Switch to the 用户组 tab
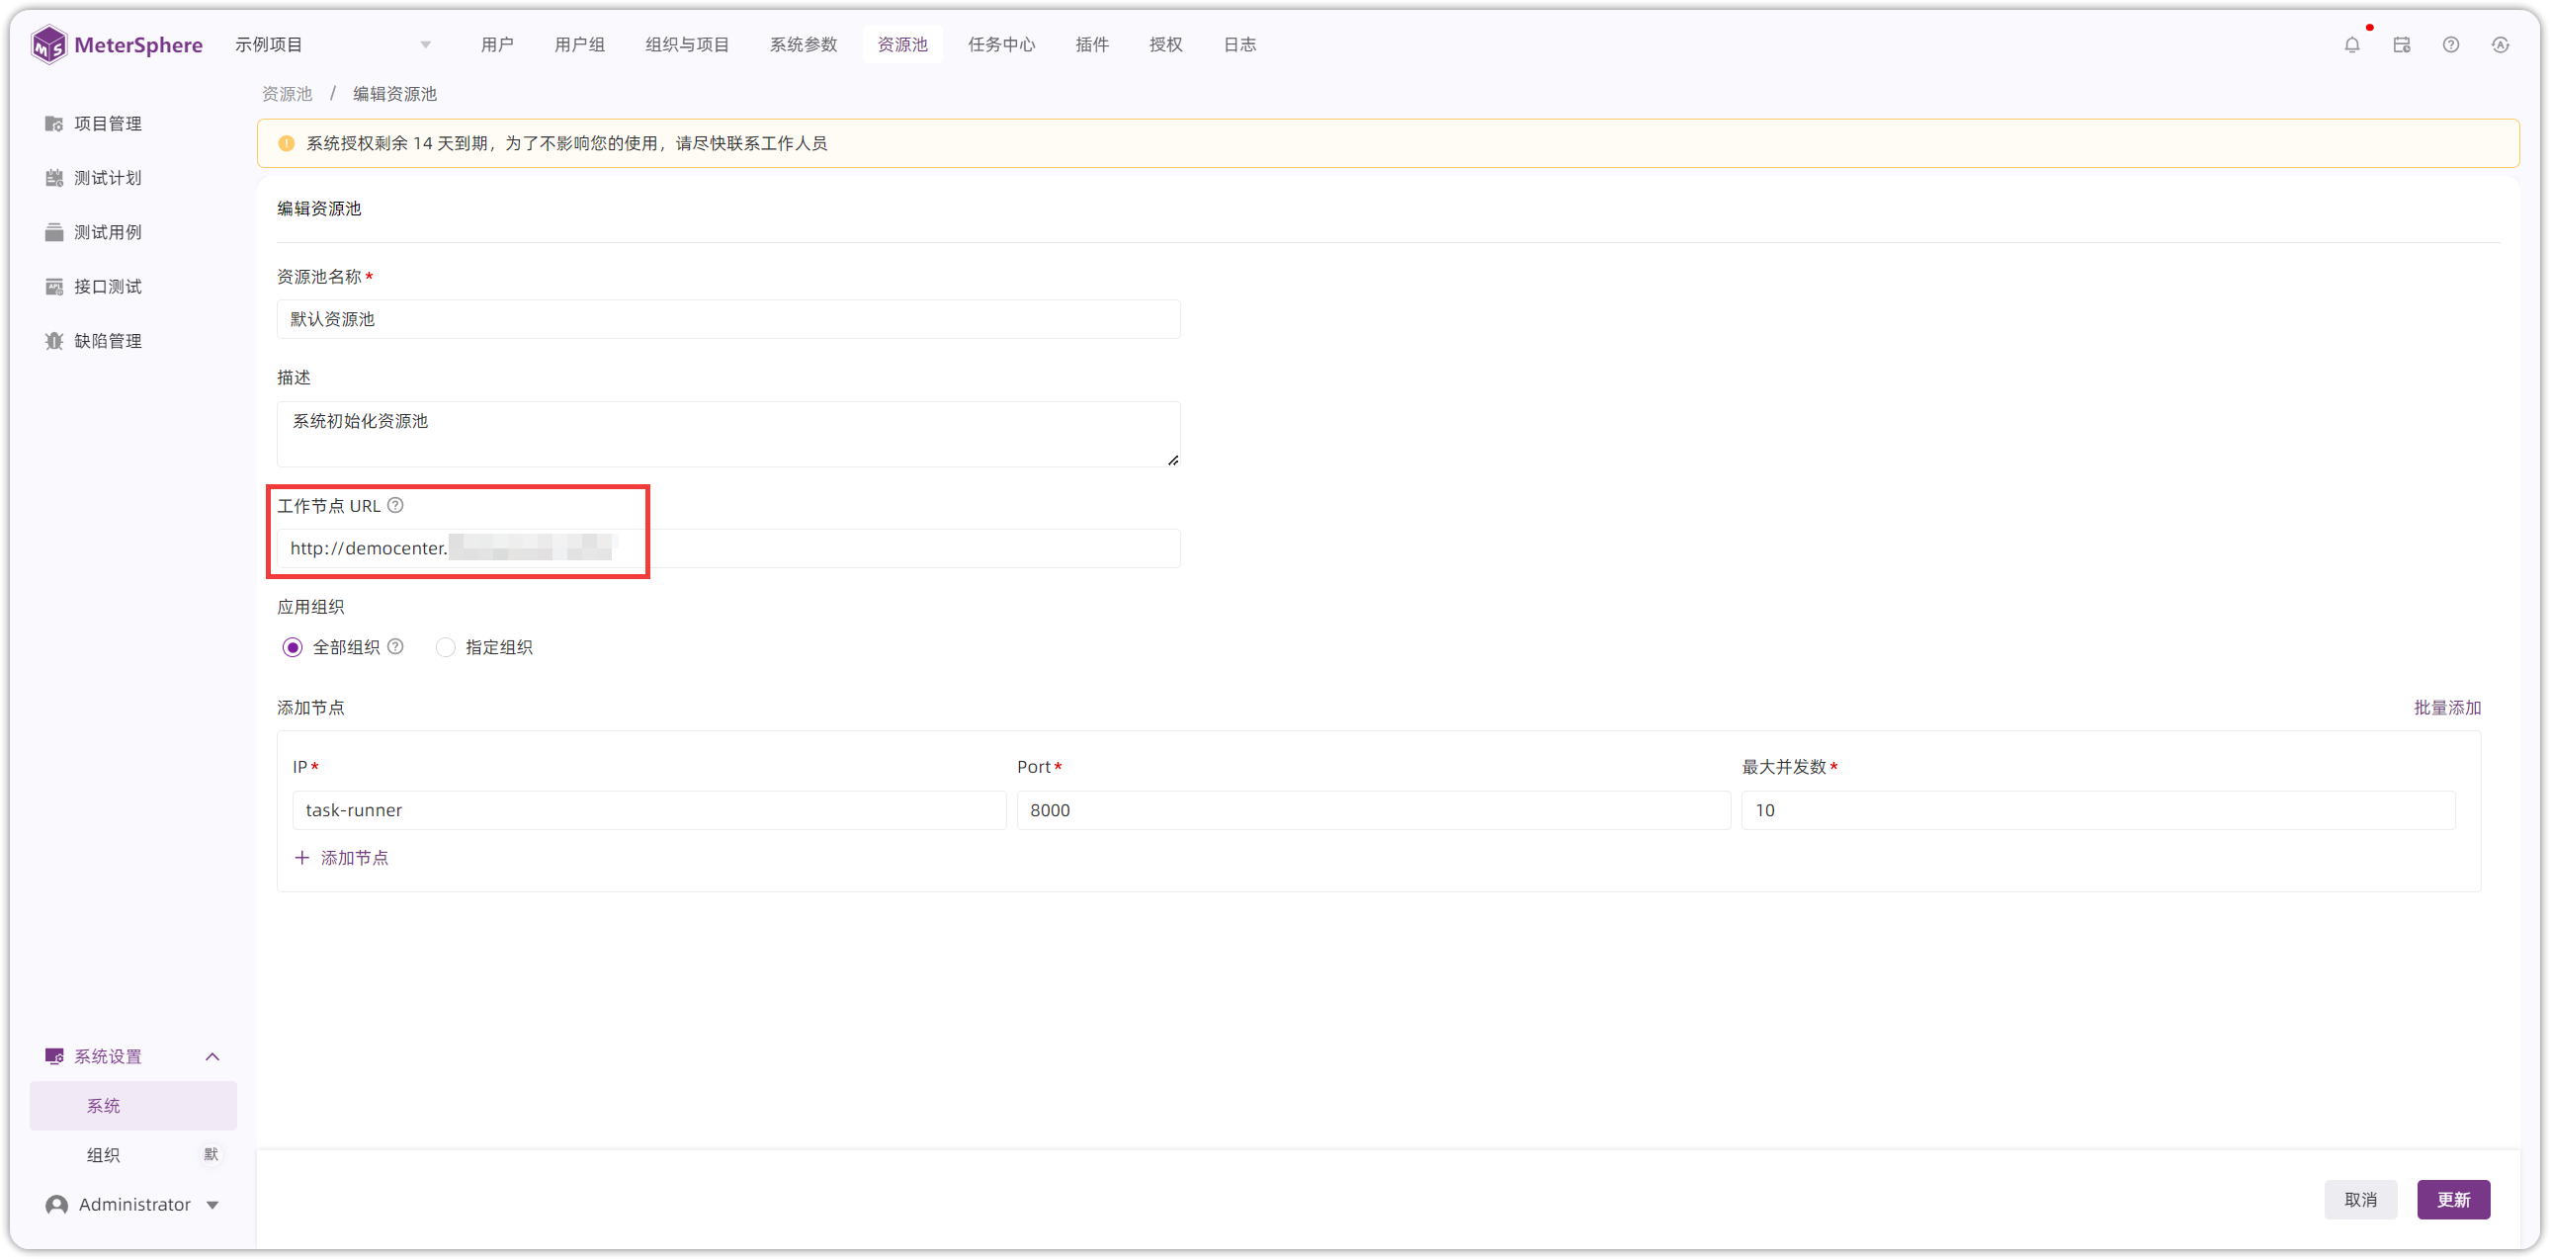 579,44
